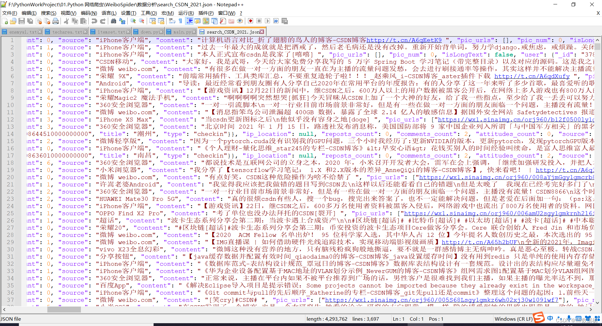Toggle the 中 Chinese input mode indicator
602x326 pixels.
pos(550,318)
